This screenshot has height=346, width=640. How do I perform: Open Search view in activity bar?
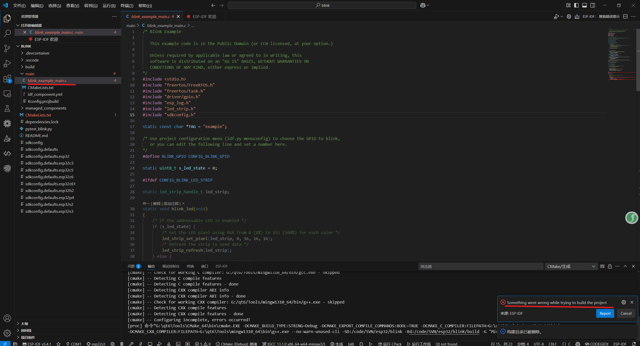[7, 33]
